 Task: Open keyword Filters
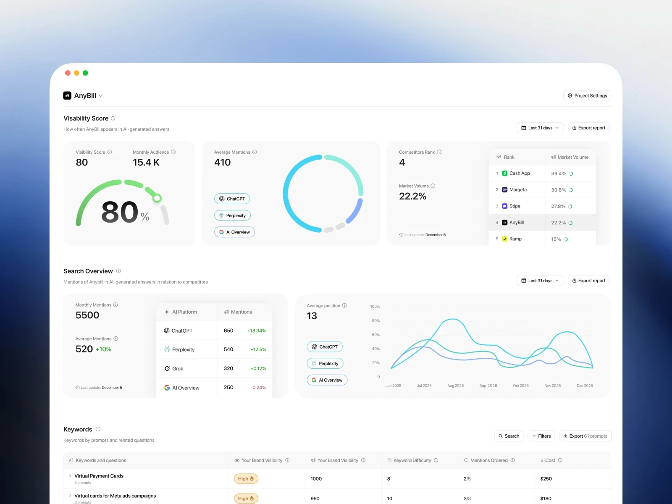[541, 436]
